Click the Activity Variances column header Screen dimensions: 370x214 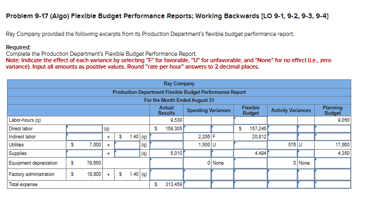pos(291,110)
